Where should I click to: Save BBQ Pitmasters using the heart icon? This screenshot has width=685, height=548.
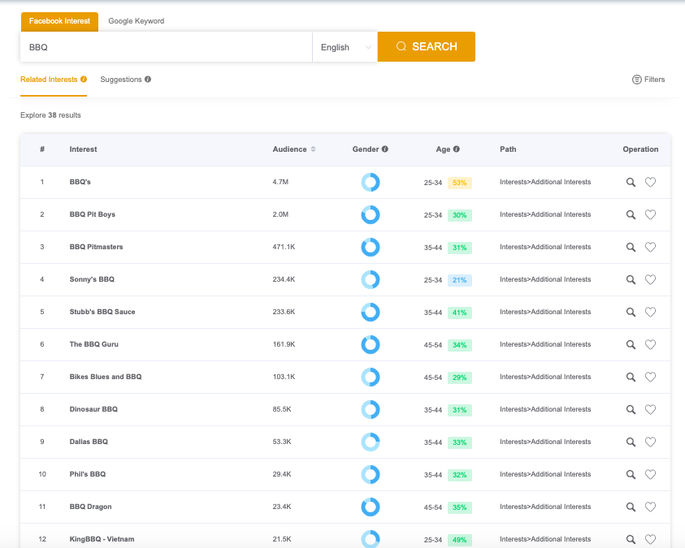click(651, 248)
